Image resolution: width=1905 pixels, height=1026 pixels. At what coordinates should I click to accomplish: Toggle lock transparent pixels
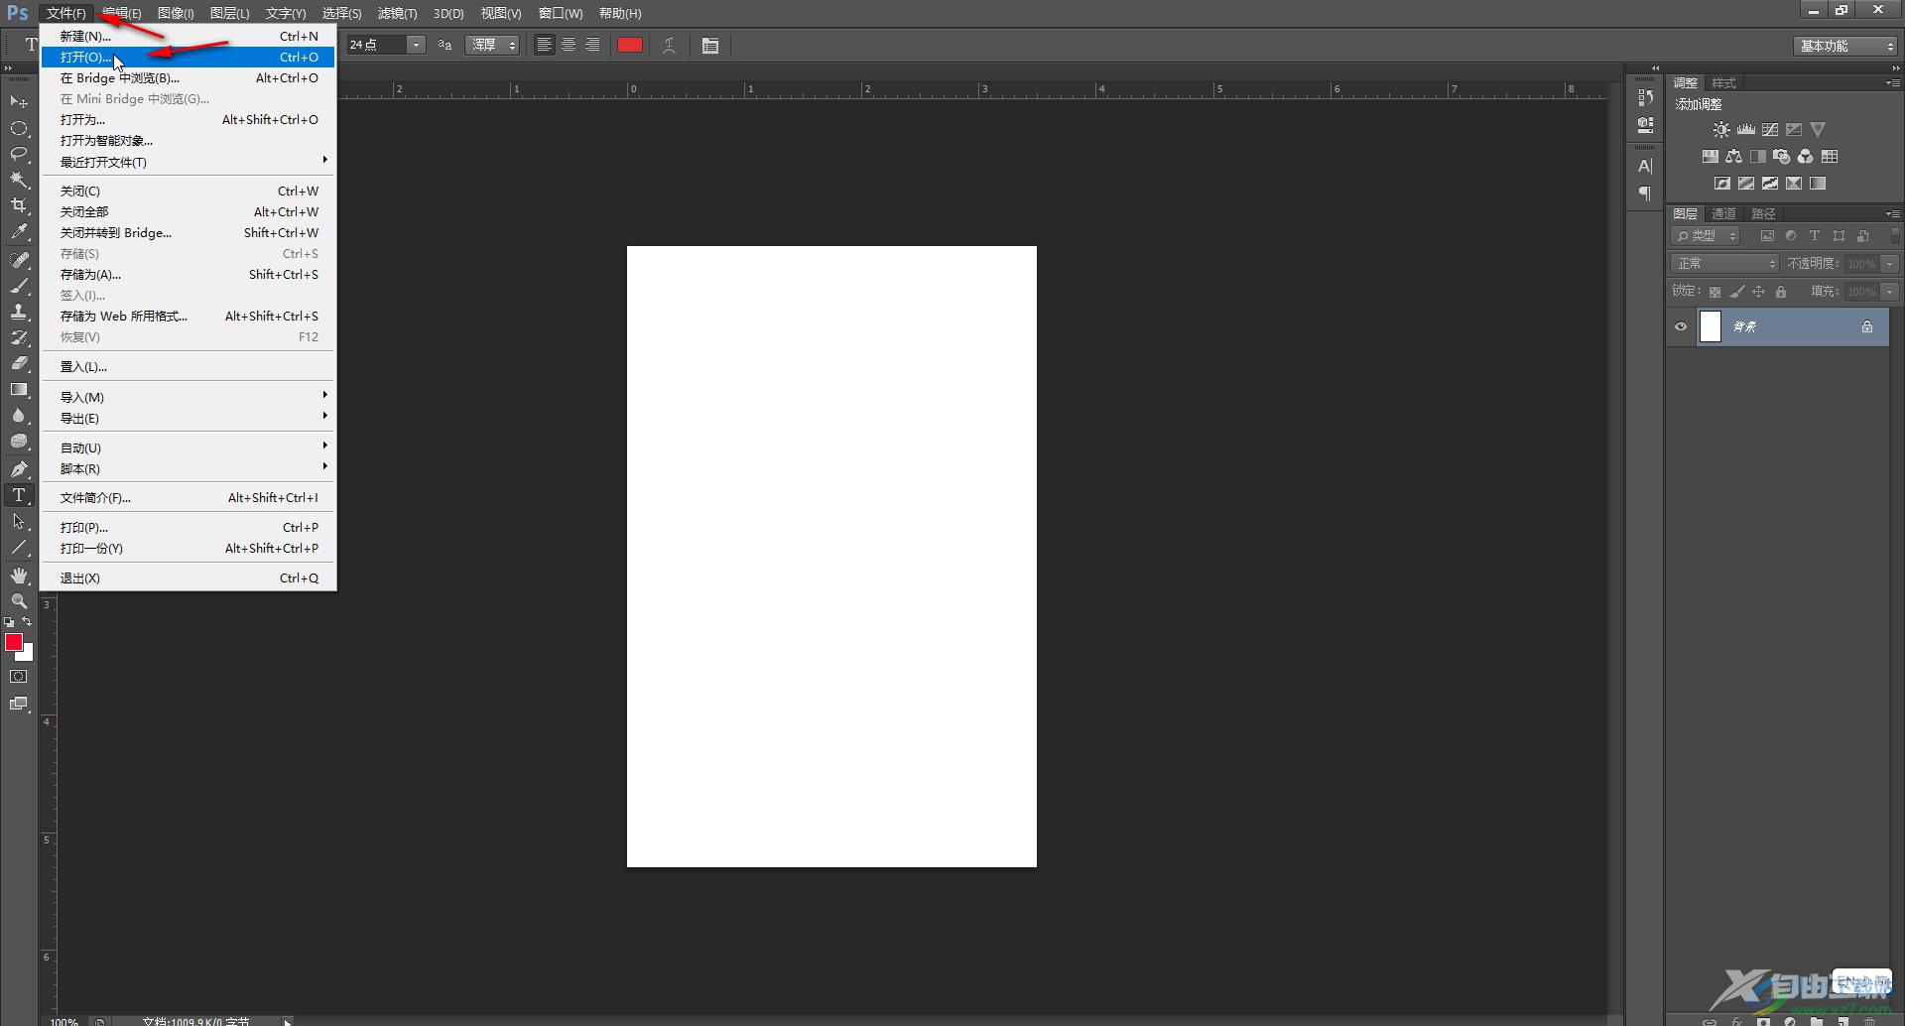[x=1714, y=292]
